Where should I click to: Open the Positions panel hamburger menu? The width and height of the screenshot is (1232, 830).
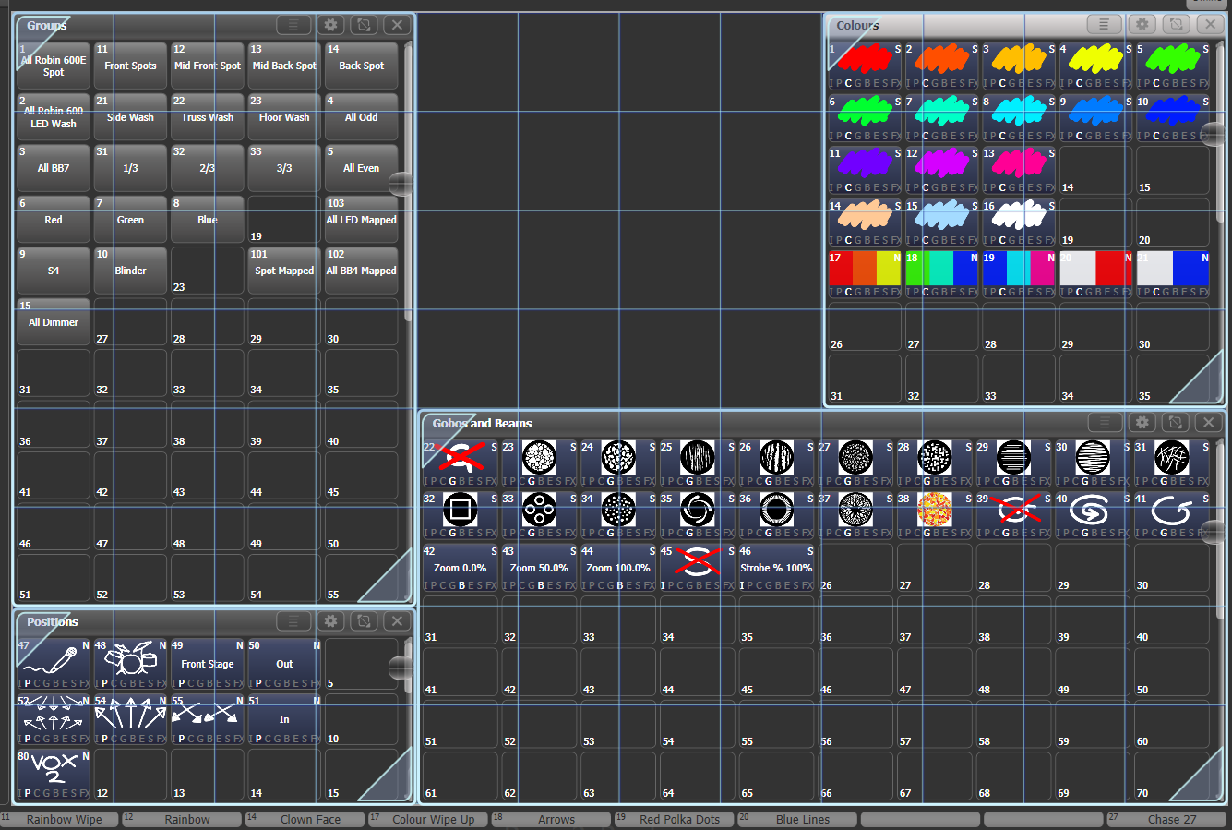(293, 621)
